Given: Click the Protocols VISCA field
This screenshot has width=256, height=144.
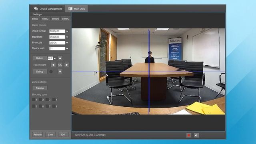Looking at the screenshot, I should pyautogui.click(x=57, y=43).
